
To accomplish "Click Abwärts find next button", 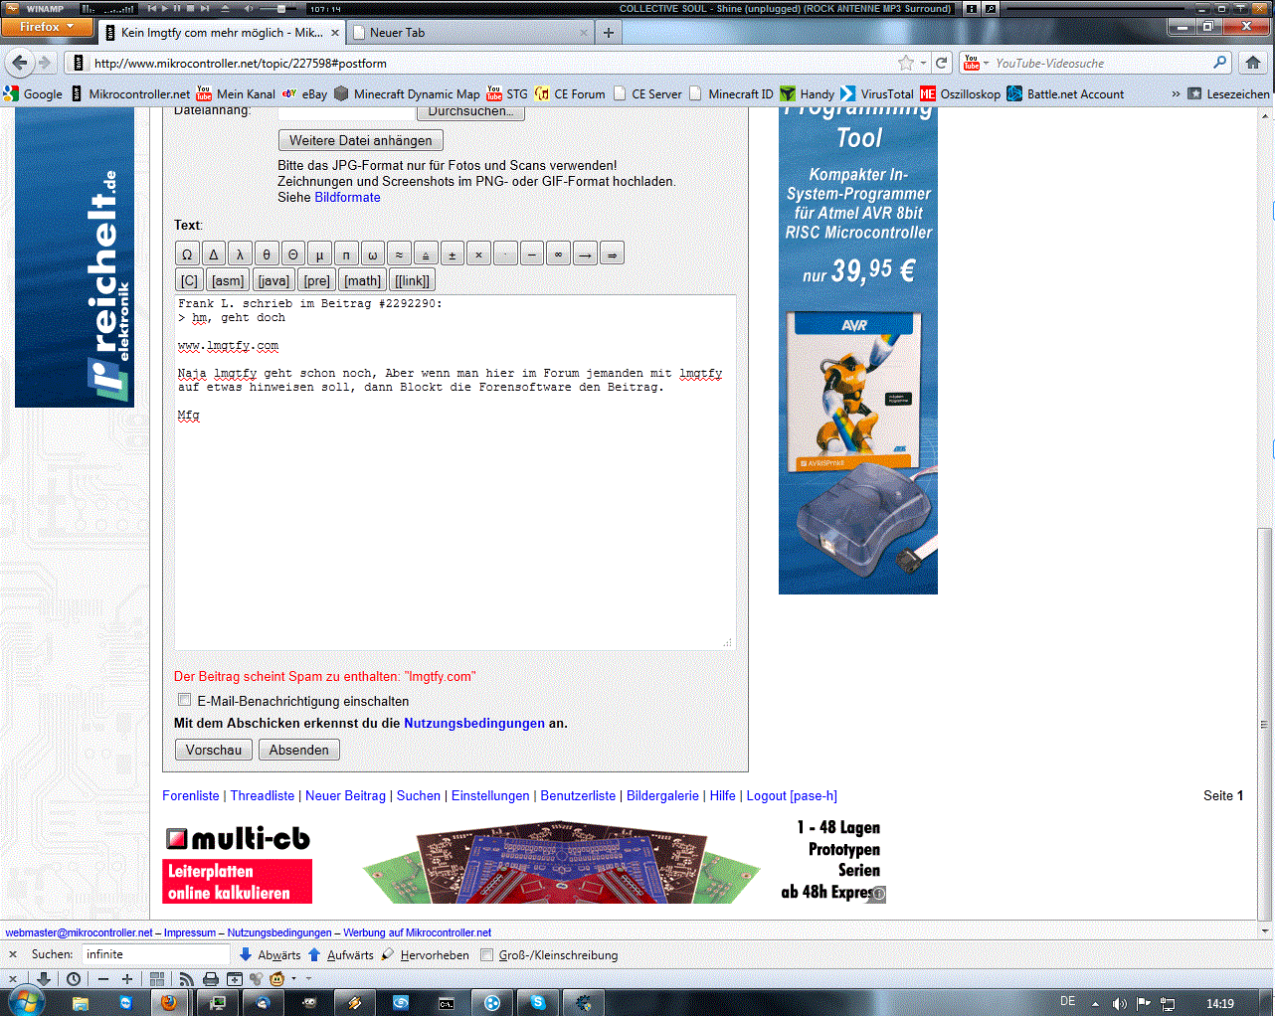I will click(x=271, y=955).
